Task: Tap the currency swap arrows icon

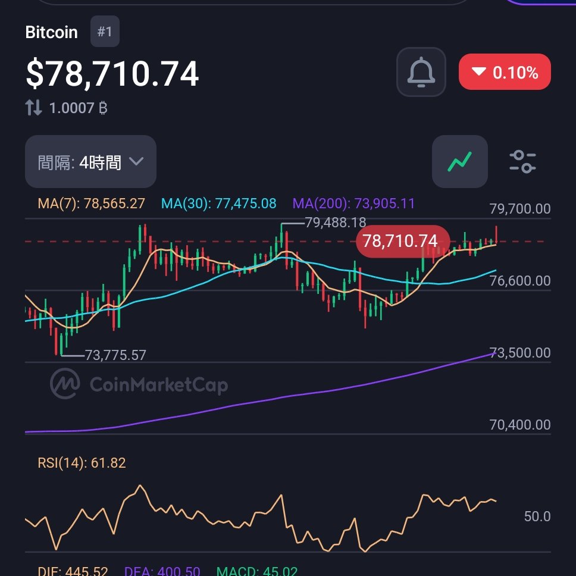Action: [33, 108]
